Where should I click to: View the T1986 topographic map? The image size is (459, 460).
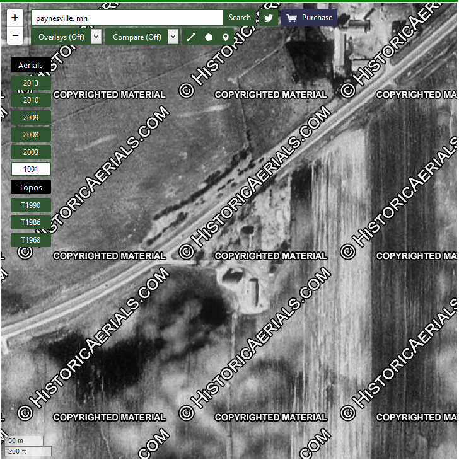[31, 222]
